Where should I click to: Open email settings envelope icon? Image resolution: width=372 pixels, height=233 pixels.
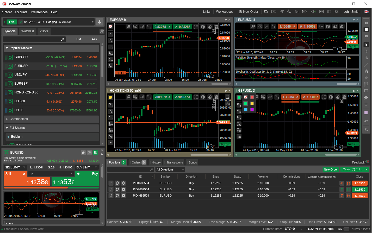point(305,12)
